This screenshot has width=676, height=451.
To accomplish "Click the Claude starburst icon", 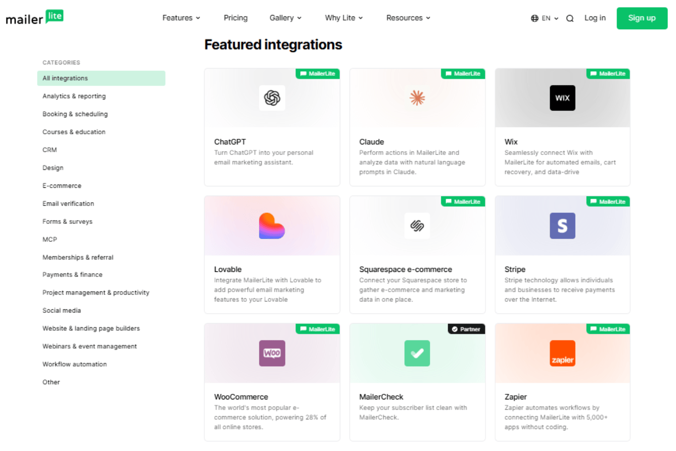I will (x=417, y=98).
